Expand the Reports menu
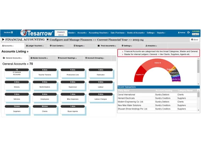The image size is (201, 151). pos(161,33)
